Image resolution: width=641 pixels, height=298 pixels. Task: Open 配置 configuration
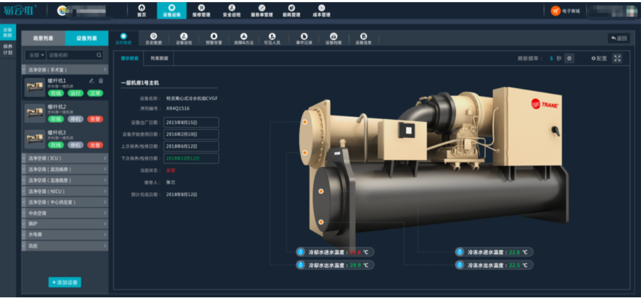[599, 59]
